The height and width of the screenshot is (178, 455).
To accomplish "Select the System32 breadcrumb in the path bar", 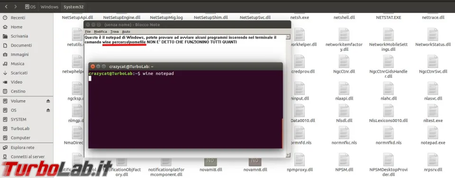I will [74, 7].
